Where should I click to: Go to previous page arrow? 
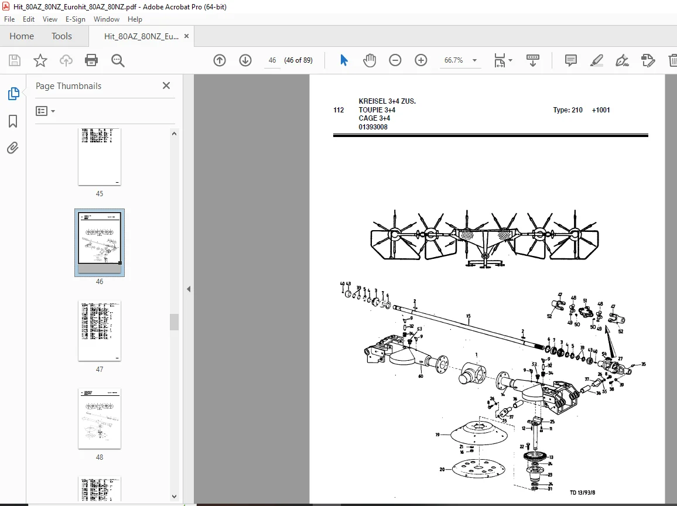tap(220, 60)
